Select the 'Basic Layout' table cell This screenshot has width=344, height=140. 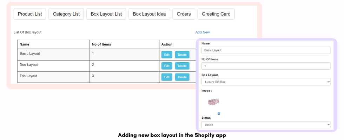(53, 55)
